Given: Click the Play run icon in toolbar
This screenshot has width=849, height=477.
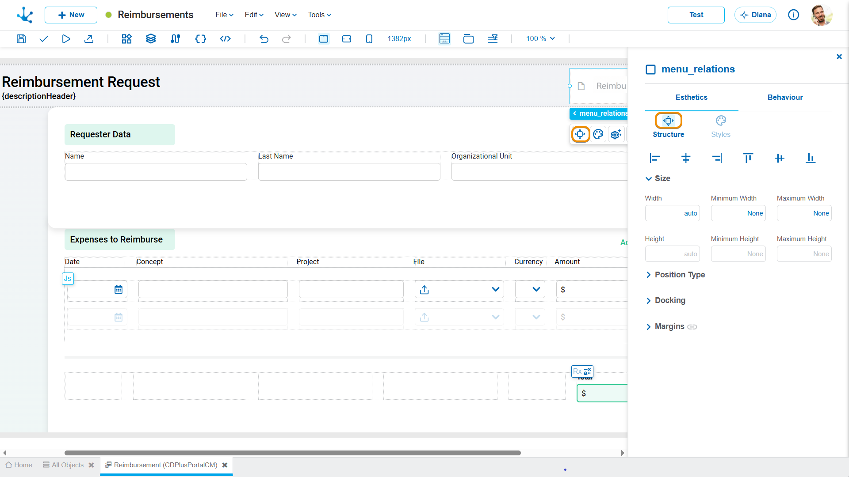Looking at the screenshot, I should point(66,39).
